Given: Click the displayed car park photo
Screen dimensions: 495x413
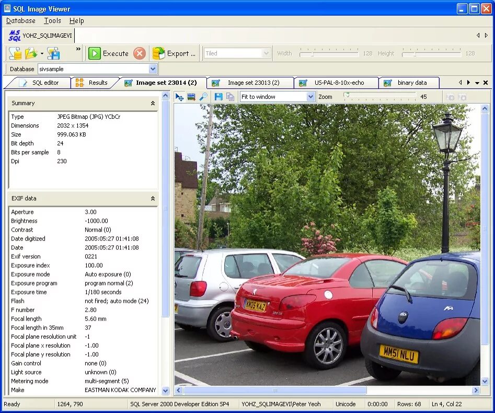Looking at the screenshot, I should click(327, 245).
